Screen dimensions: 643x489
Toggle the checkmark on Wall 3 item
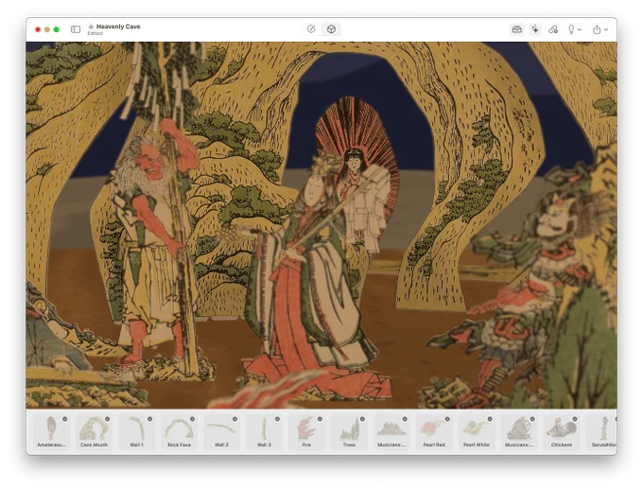278,419
